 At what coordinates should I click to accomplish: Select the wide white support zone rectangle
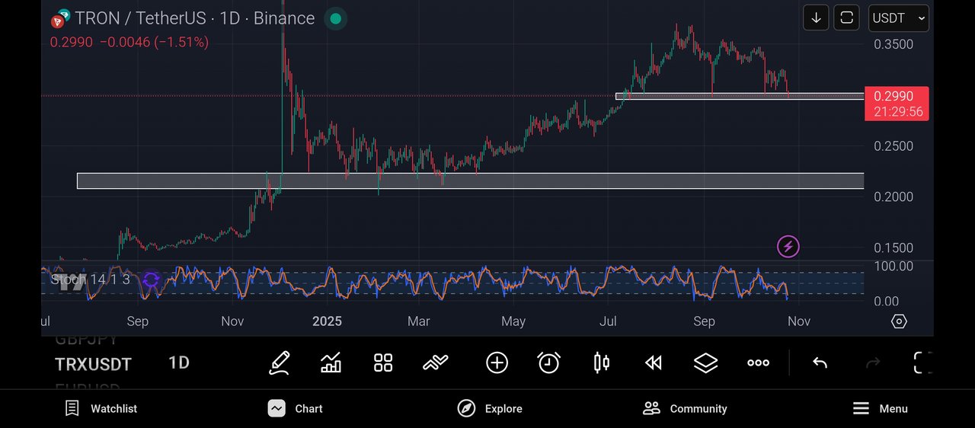coord(470,180)
